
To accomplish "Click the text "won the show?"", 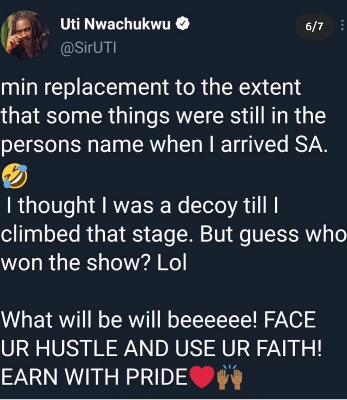I will coord(77,263).
